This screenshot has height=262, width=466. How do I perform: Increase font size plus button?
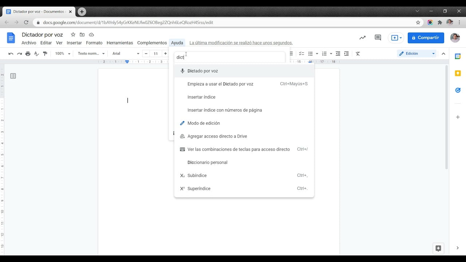pyautogui.click(x=165, y=53)
